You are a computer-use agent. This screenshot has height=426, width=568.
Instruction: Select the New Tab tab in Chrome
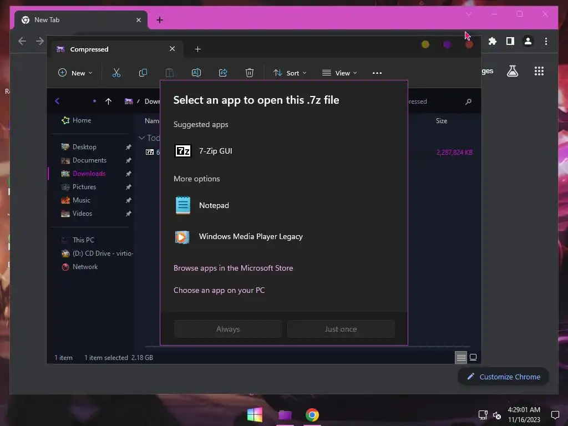(x=81, y=20)
